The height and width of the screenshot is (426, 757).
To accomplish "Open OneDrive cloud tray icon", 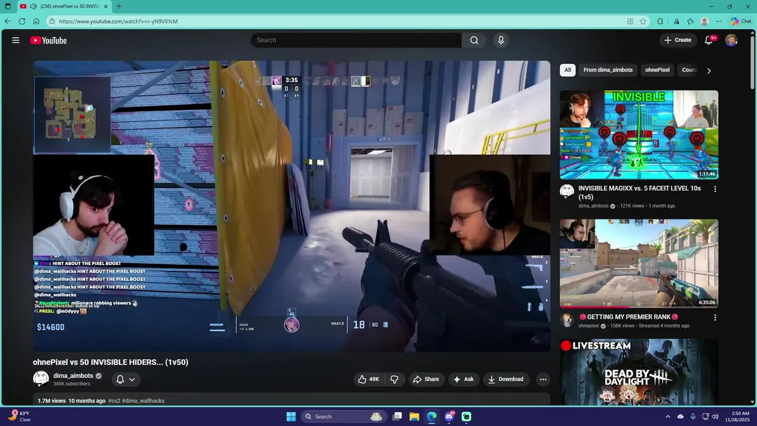I will pos(680,417).
